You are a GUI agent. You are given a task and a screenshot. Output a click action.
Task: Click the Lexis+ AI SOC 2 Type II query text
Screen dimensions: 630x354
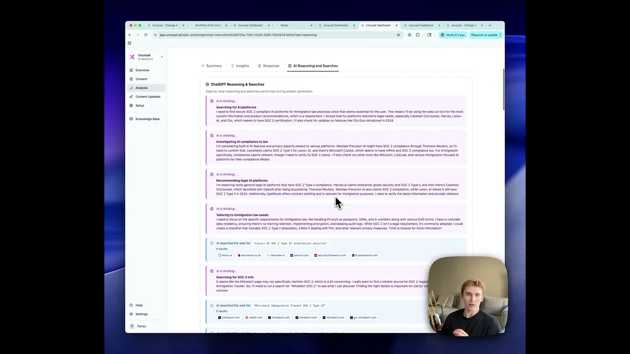pos(290,243)
